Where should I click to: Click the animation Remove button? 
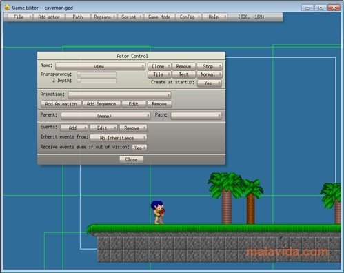(x=159, y=104)
